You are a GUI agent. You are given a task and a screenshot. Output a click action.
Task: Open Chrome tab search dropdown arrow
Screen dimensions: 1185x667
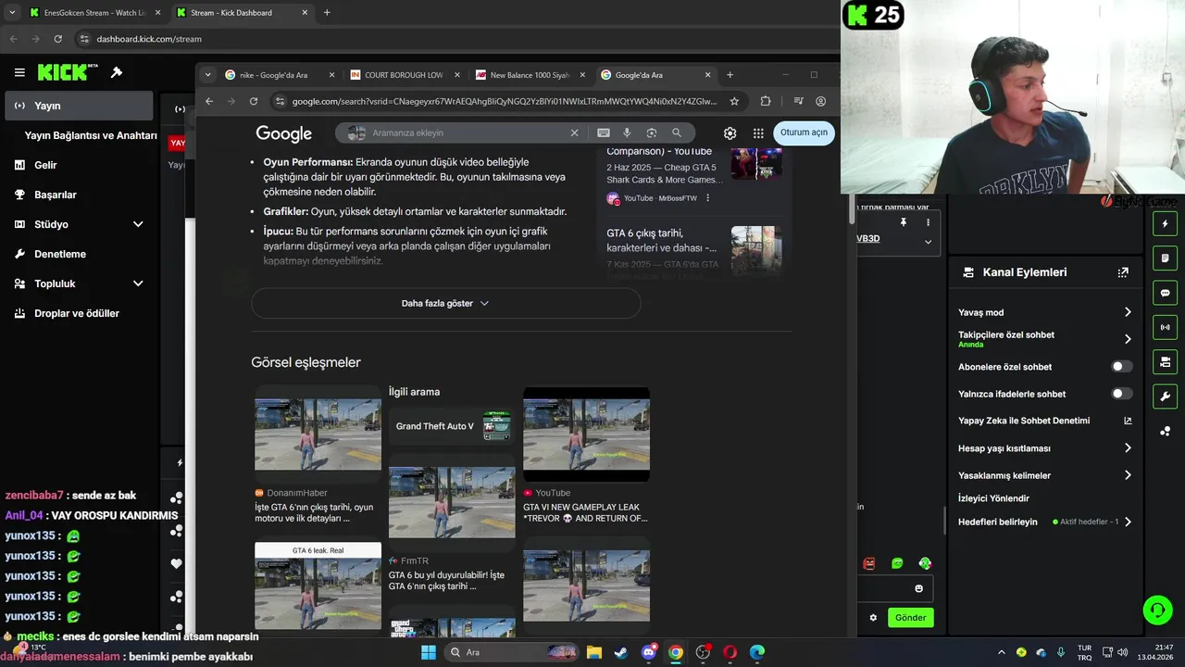[x=207, y=75]
